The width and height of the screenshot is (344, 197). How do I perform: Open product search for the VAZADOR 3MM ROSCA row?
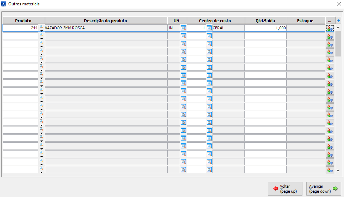point(41,27)
